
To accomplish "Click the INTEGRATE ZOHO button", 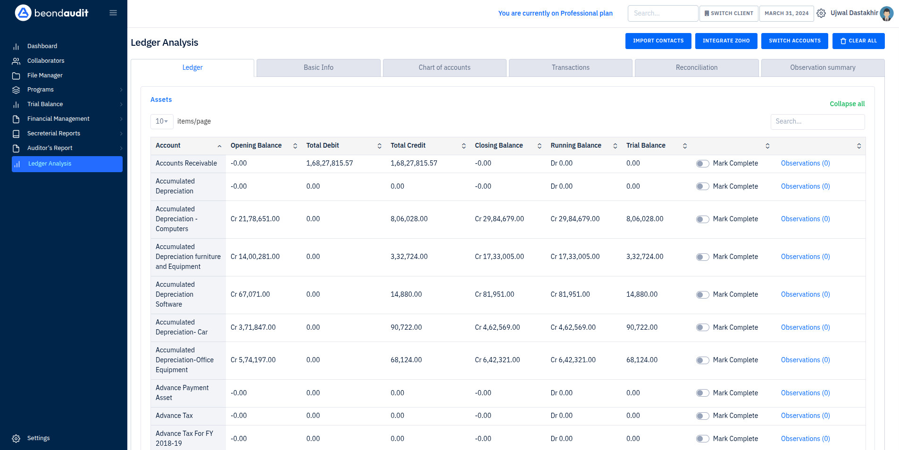I will (726, 41).
